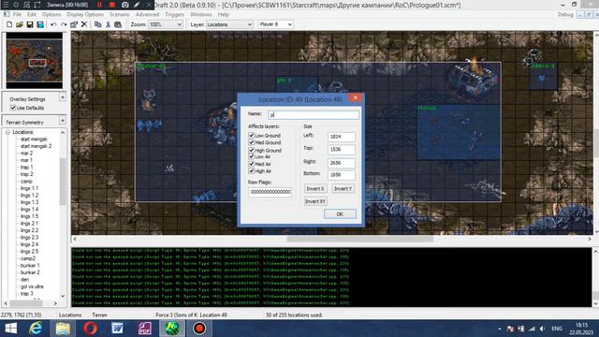Open the Advanced menu

pos(147,14)
